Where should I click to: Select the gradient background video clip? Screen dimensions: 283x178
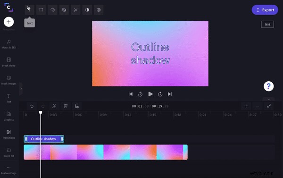(106, 152)
